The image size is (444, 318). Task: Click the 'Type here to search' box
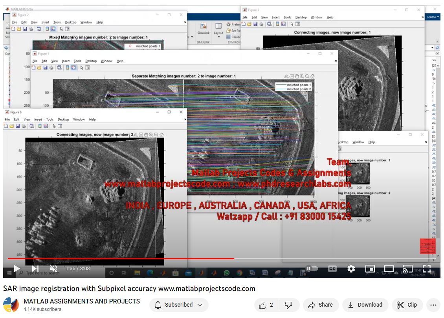coord(61,273)
